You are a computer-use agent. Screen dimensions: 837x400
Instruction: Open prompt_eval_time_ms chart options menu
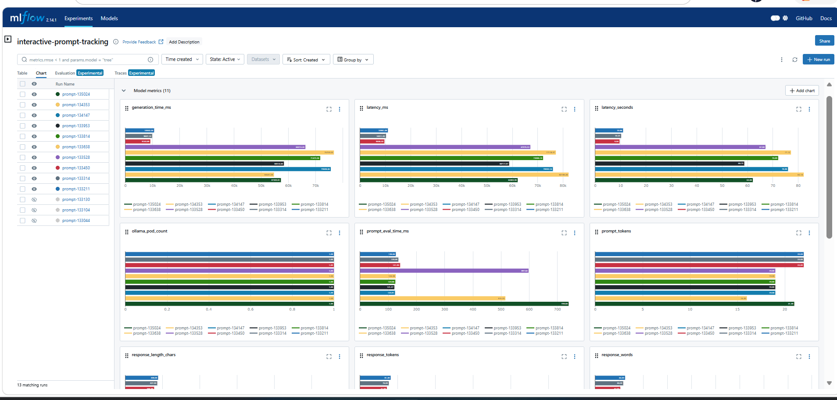575,233
